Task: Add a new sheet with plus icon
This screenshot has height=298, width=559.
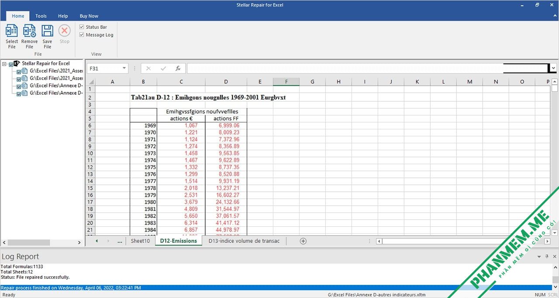Action: point(303,241)
